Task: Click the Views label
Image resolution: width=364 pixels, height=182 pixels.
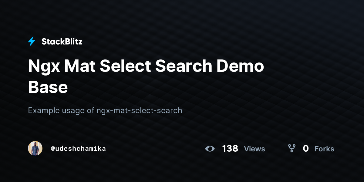Action: (254, 149)
